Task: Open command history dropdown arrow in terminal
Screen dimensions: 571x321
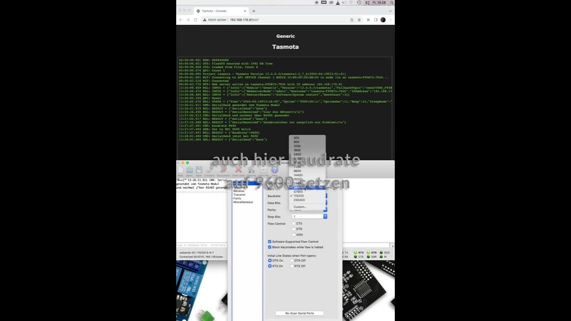Action: 392,246
